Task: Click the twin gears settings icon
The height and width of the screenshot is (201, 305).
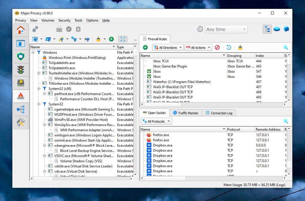Action: 35,29
